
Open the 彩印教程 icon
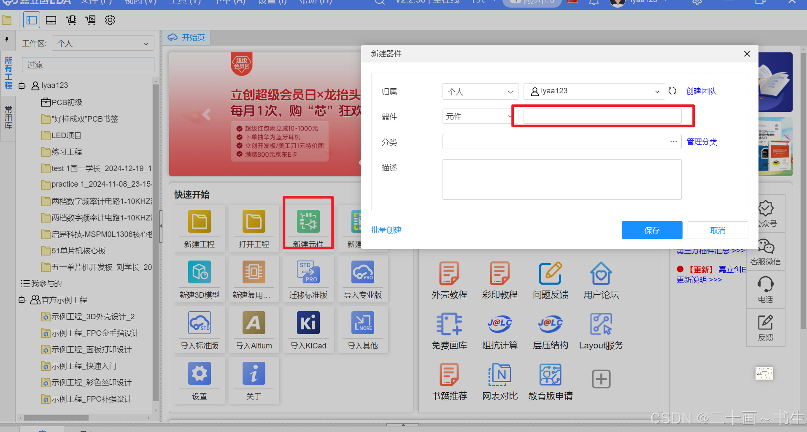tap(500, 273)
